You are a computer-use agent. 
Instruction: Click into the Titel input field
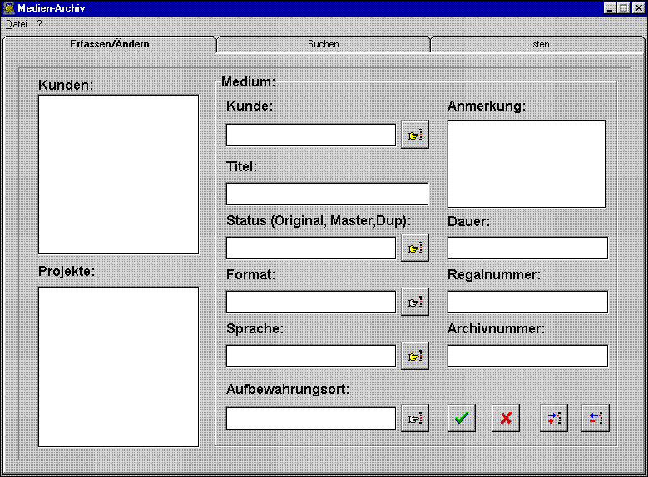pos(327,194)
